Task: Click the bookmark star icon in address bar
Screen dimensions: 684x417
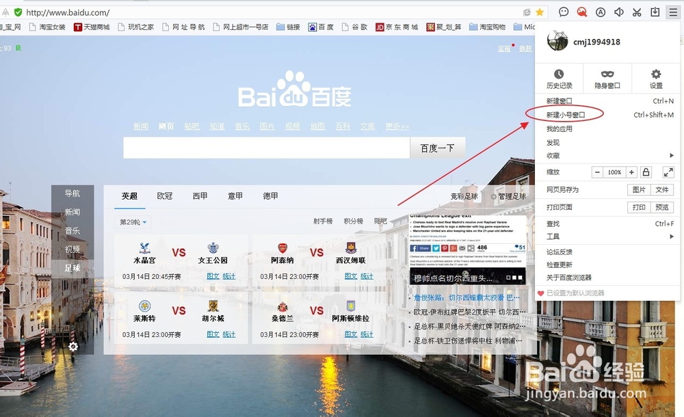Action: tap(540, 12)
